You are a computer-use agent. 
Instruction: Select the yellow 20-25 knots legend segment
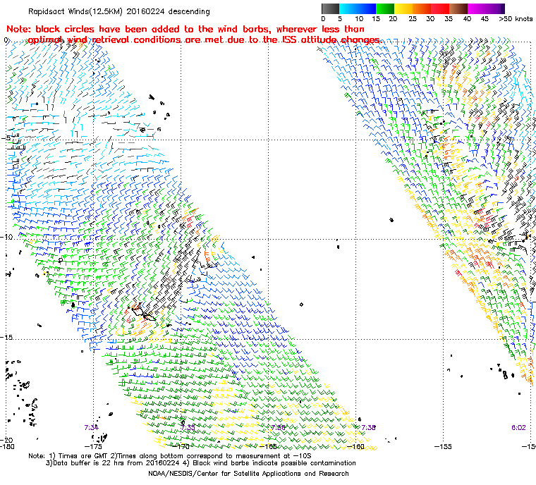coord(403,8)
